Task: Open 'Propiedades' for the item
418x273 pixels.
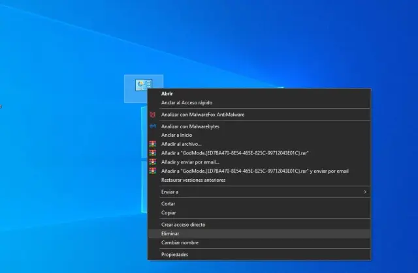Action: click(174, 255)
